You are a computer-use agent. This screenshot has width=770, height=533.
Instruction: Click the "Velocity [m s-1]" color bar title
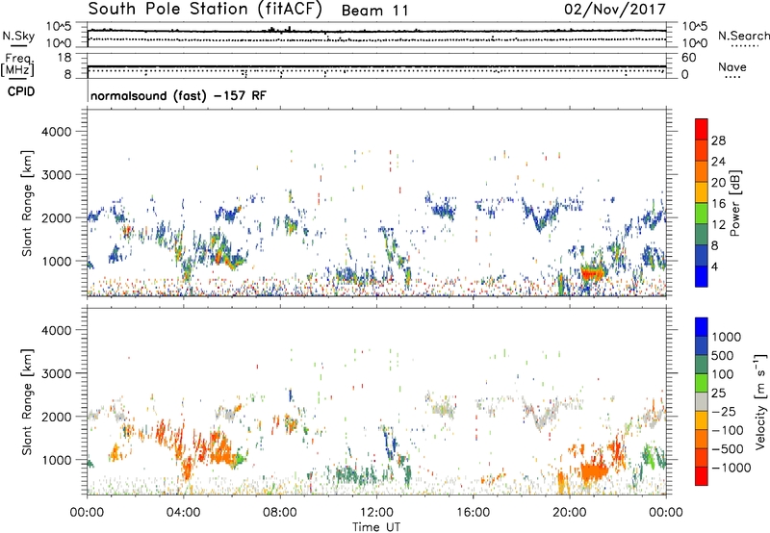coord(760,401)
